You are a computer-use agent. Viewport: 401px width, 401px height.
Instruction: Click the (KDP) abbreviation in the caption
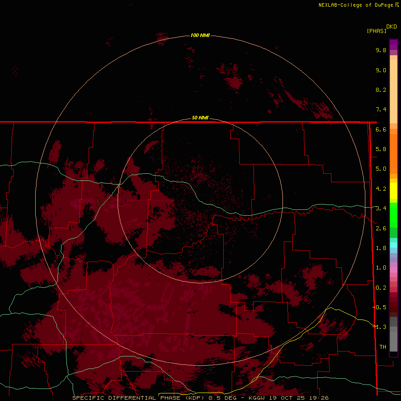[195, 398]
